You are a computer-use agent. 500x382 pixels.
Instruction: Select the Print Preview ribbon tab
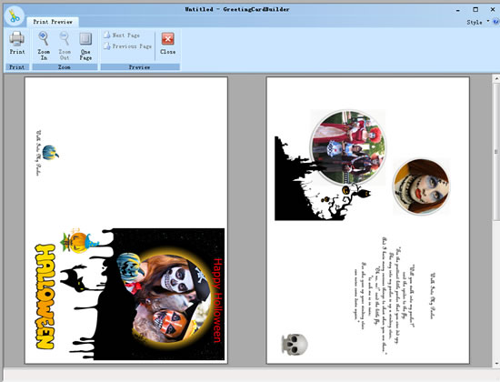tap(53, 22)
